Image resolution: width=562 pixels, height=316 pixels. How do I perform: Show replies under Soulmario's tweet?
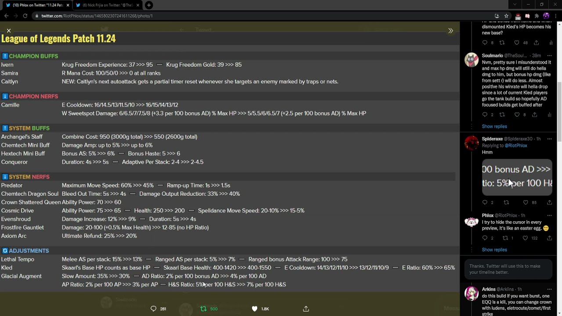click(494, 126)
